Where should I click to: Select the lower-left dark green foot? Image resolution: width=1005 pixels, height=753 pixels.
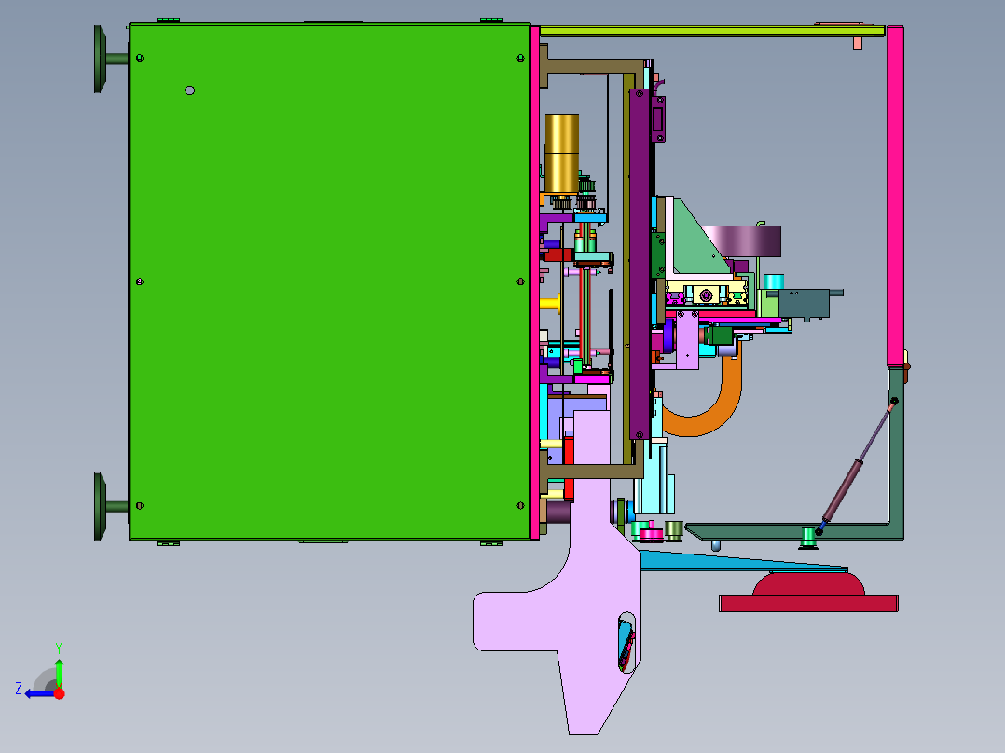[x=112, y=506]
